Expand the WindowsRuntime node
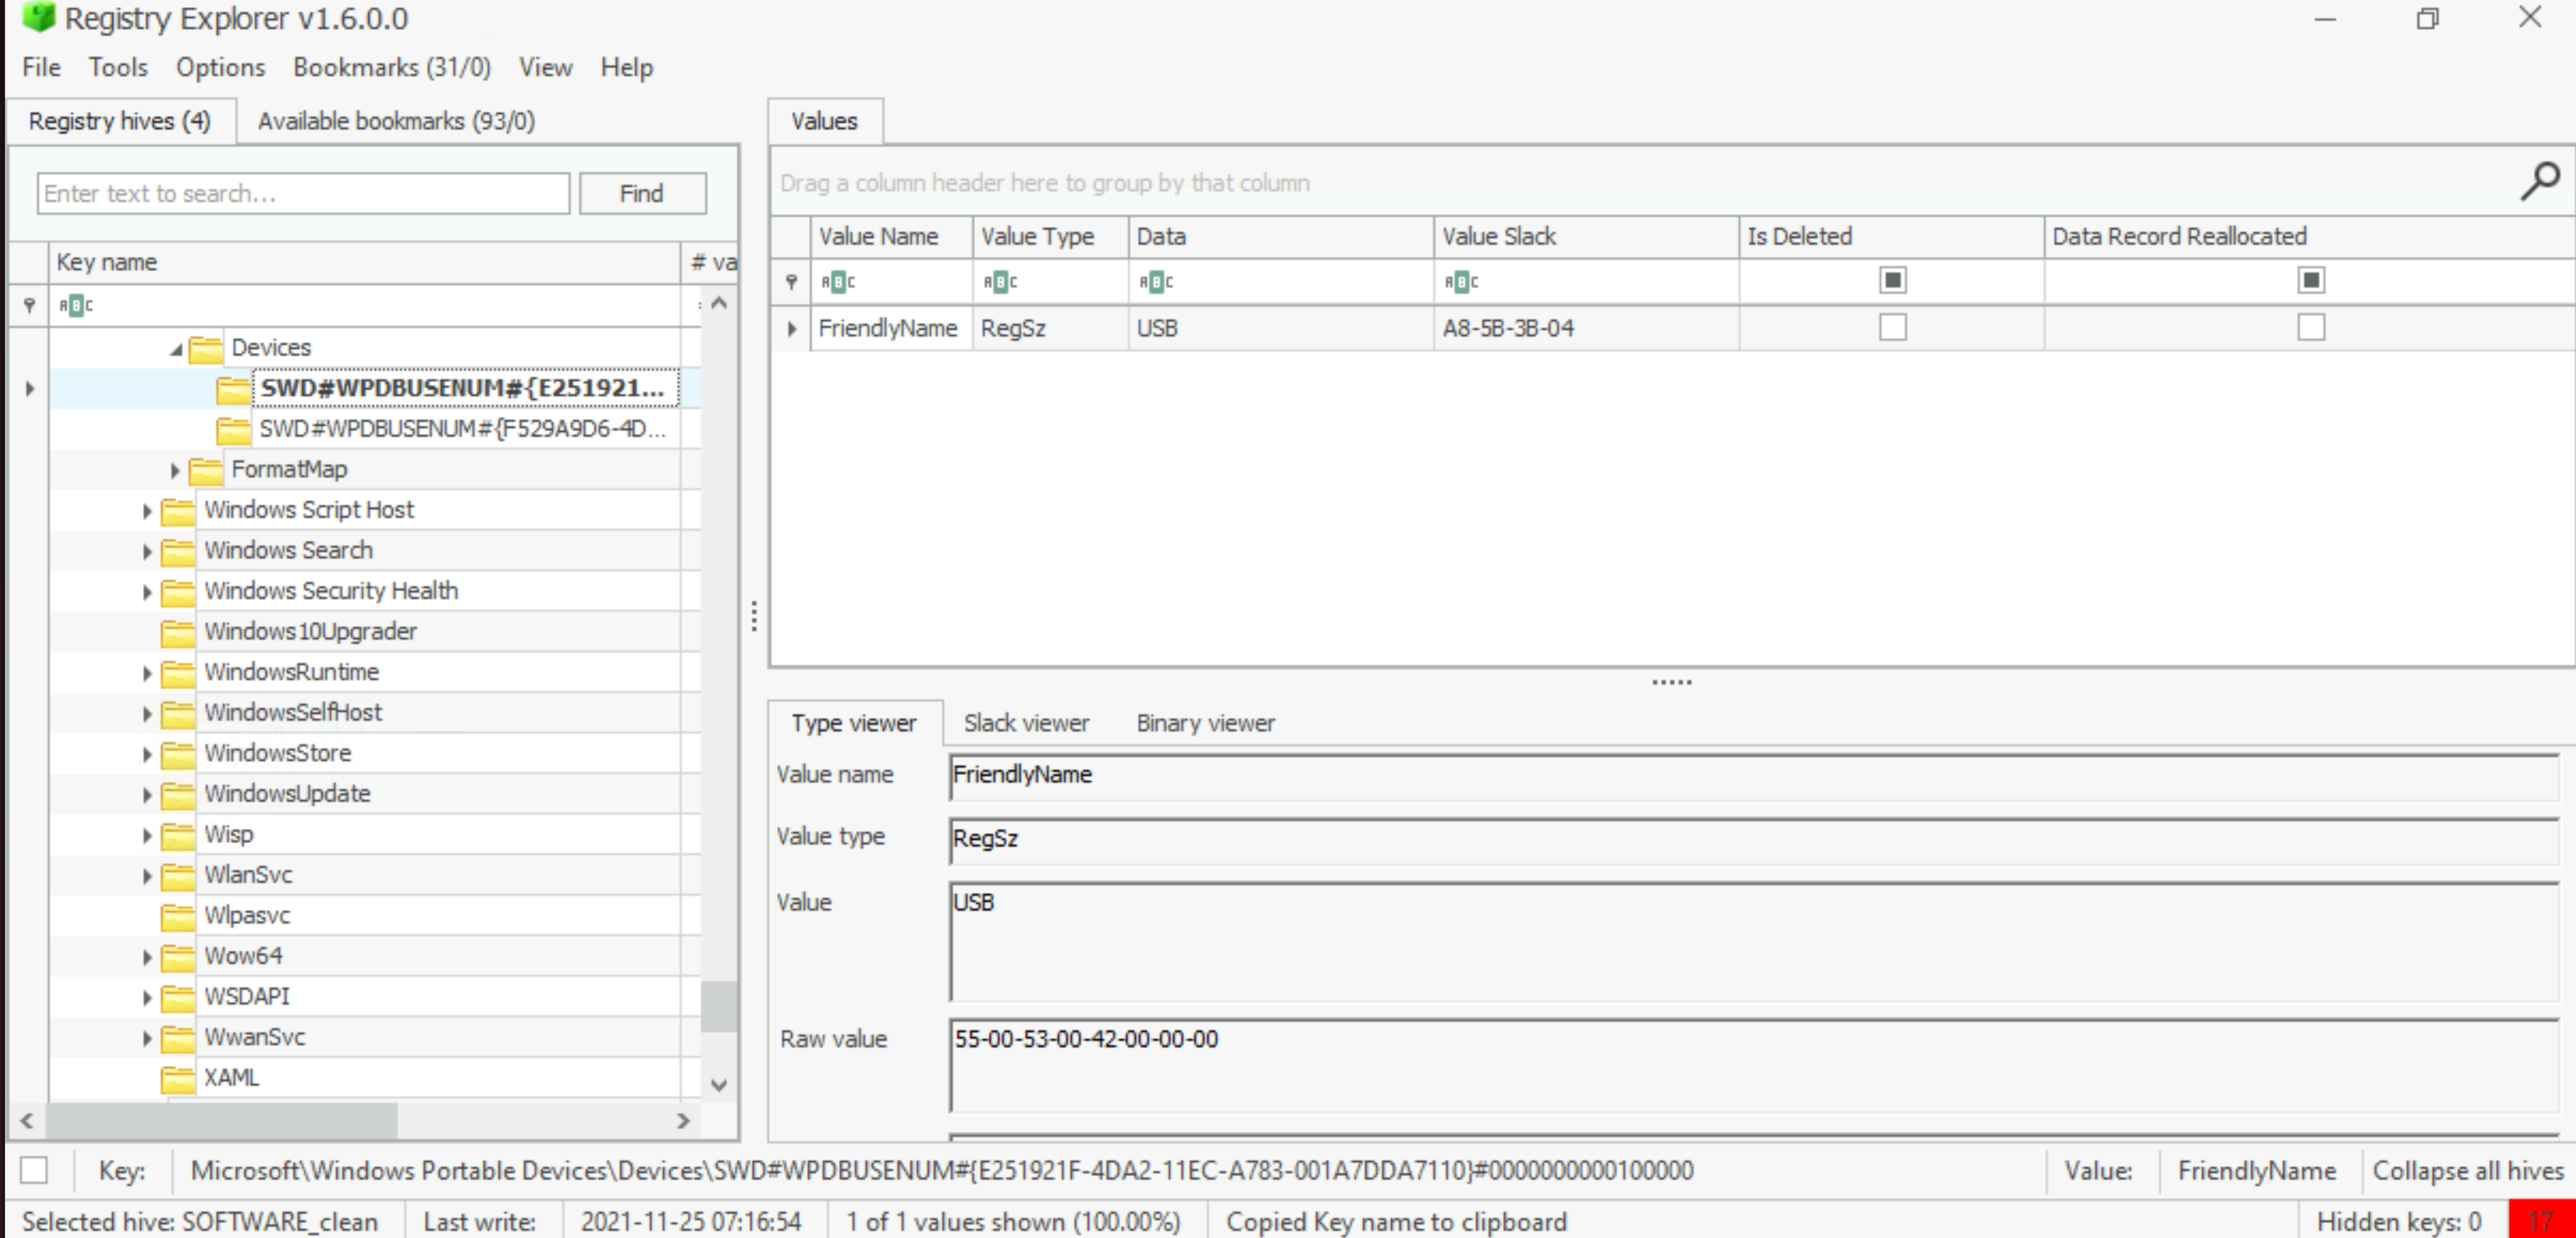This screenshot has height=1238, width=2576. click(x=147, y=673)
